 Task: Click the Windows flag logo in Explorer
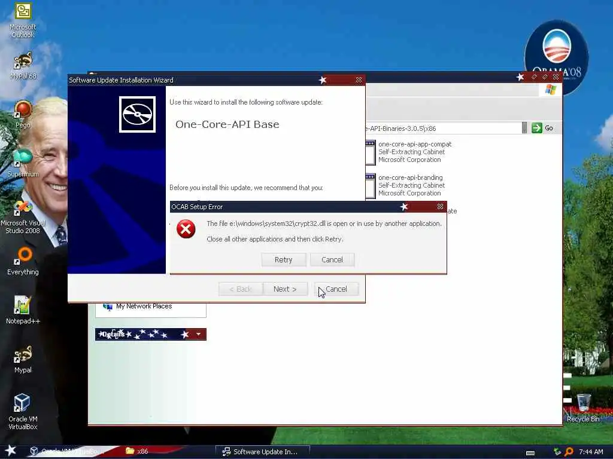click(551, 90)
